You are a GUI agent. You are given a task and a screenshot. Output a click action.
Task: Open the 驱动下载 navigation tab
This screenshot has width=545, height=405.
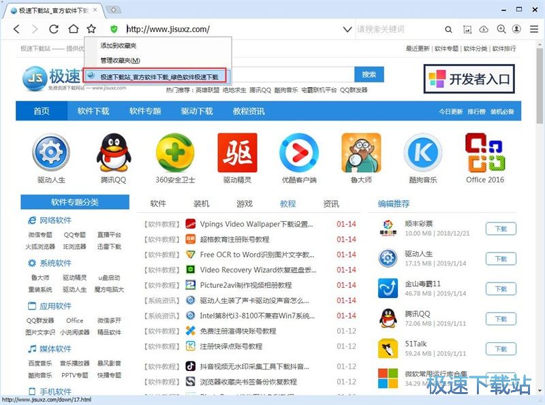tap(197, 111)
